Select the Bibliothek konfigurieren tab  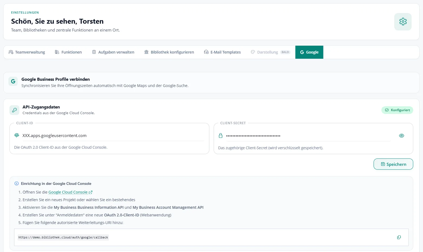pyautogui.click(x=169, y=52)
